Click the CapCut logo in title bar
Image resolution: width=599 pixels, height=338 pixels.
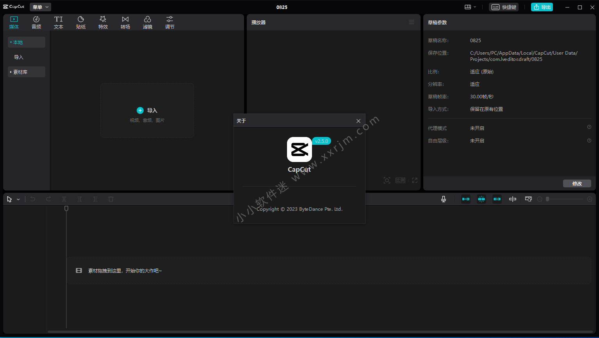pos(14,7)
